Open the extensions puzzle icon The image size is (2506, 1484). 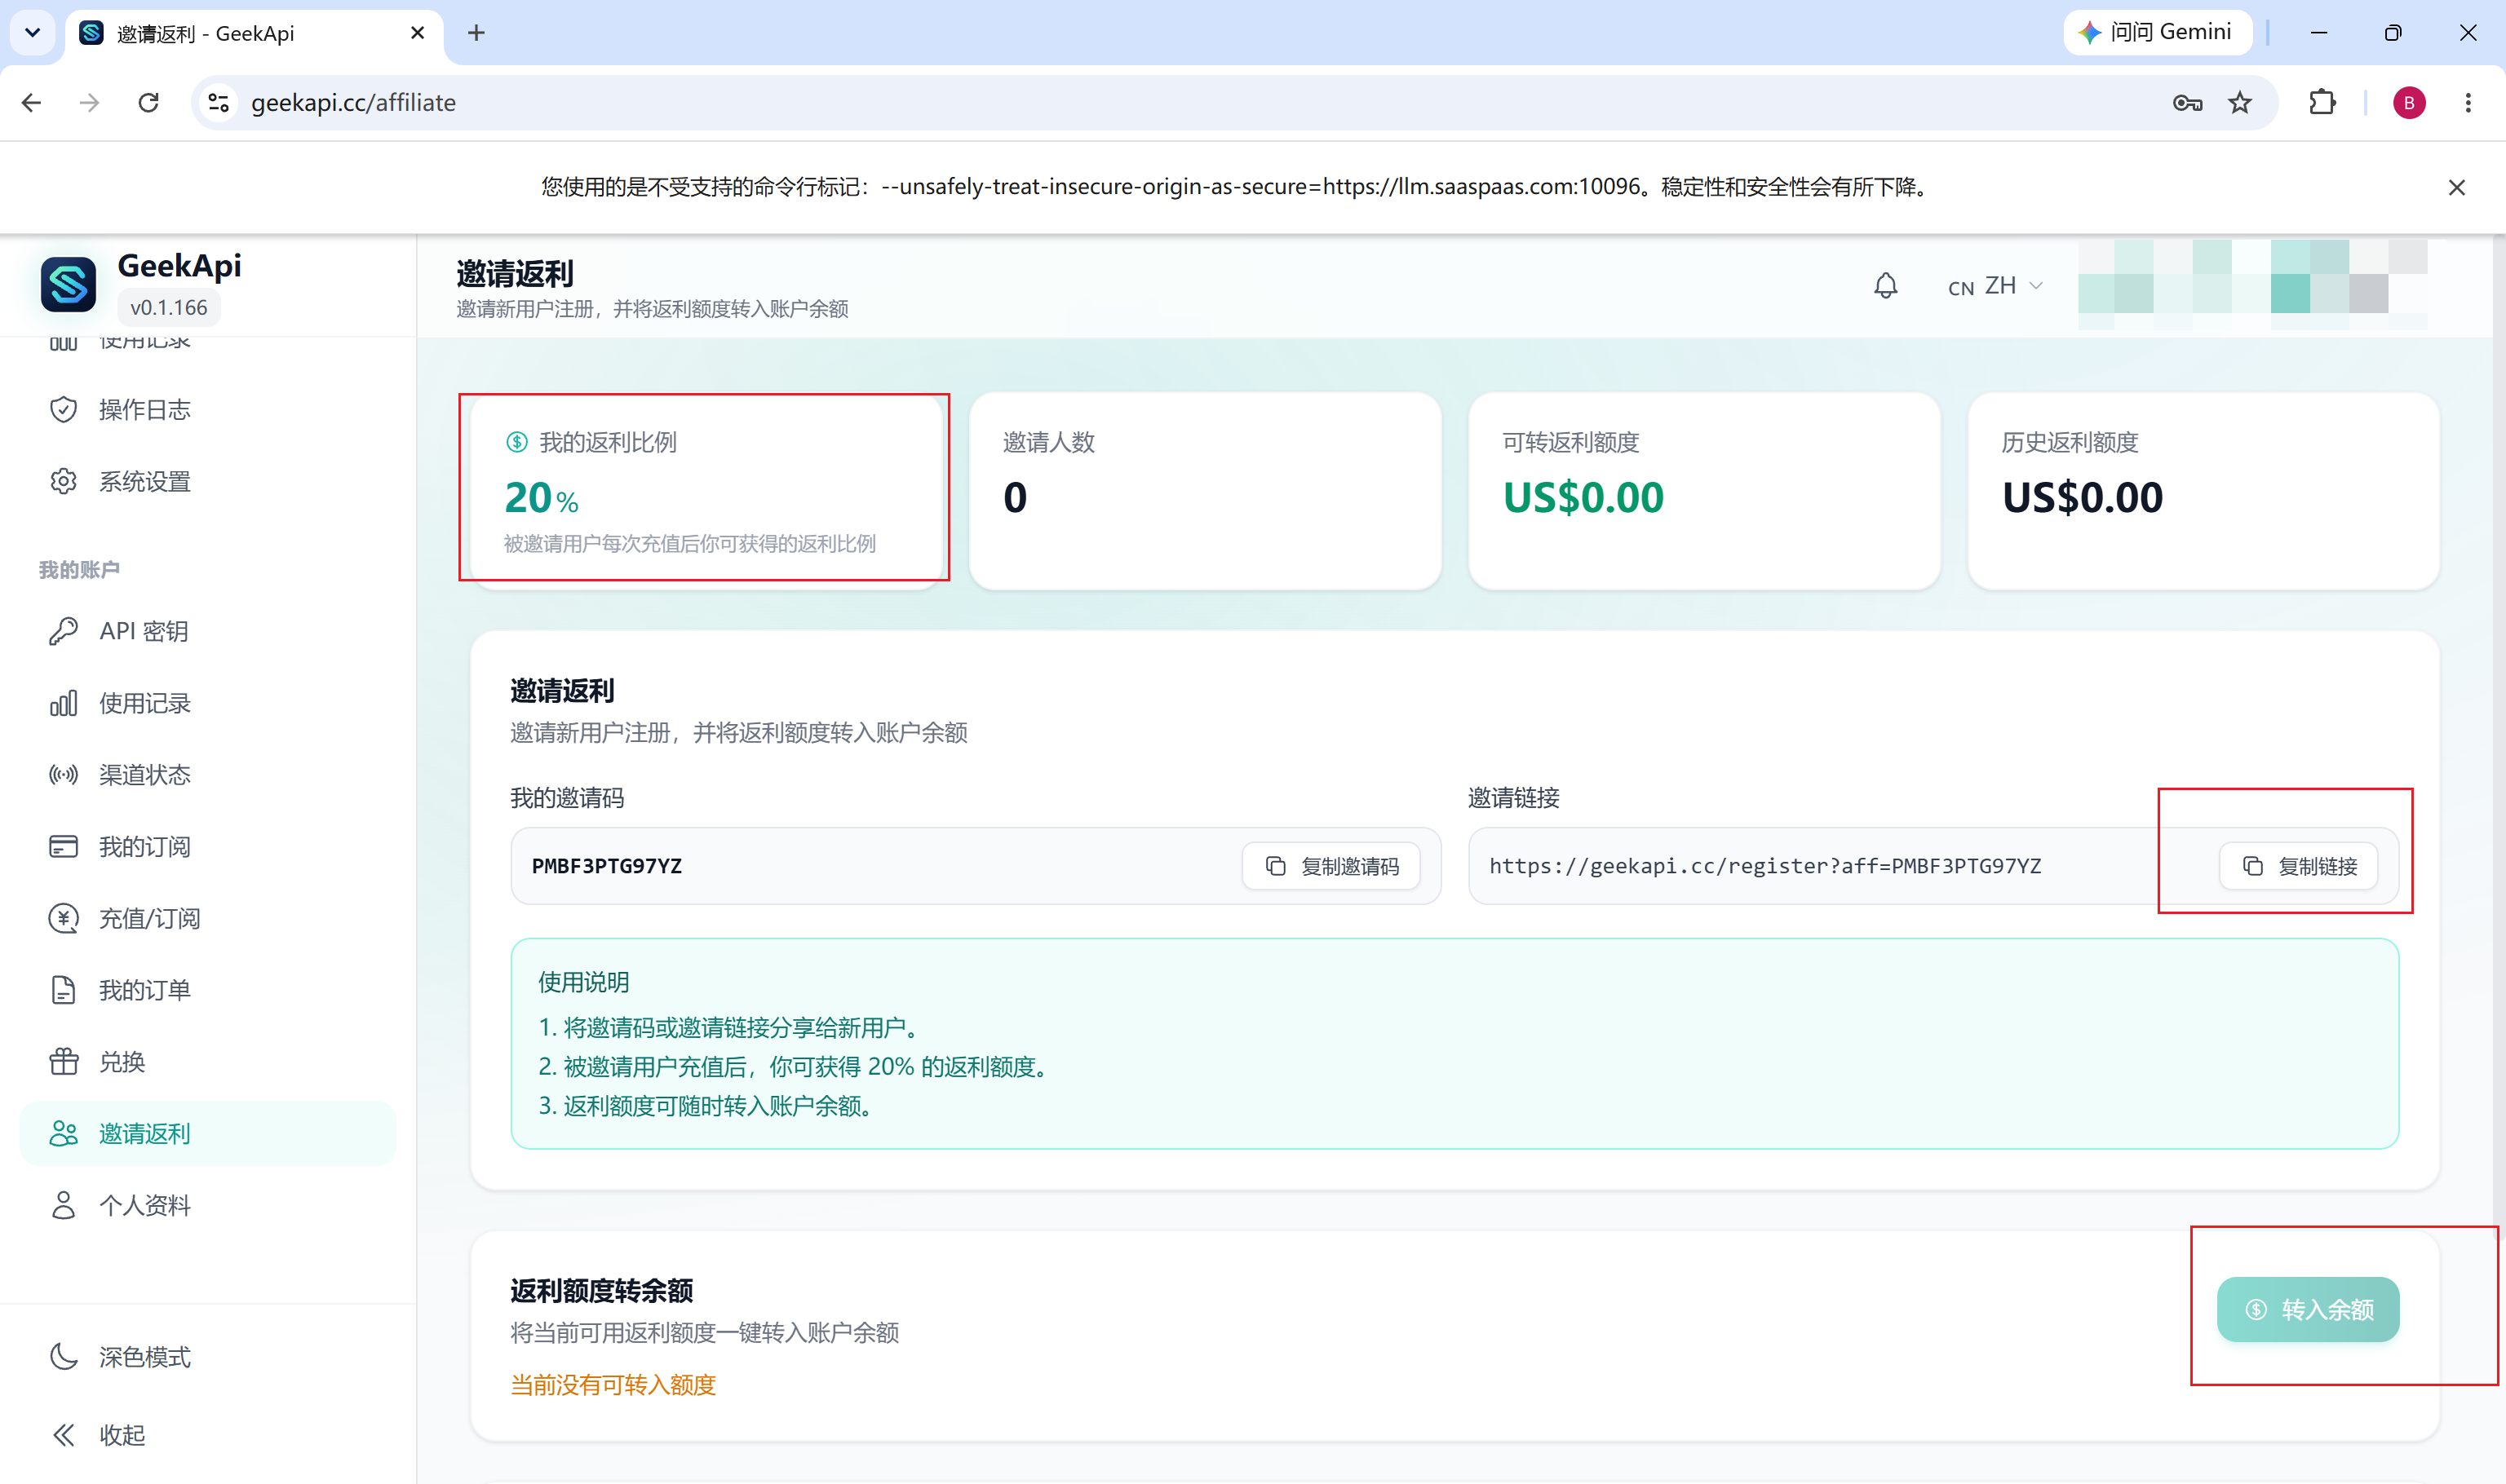point(2322,103)
